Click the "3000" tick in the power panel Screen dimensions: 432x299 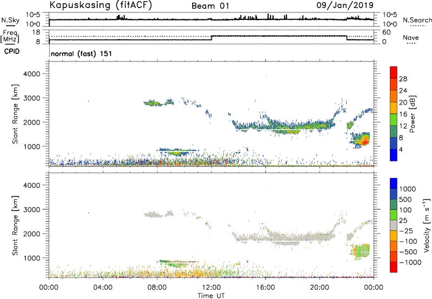point(32,98)
